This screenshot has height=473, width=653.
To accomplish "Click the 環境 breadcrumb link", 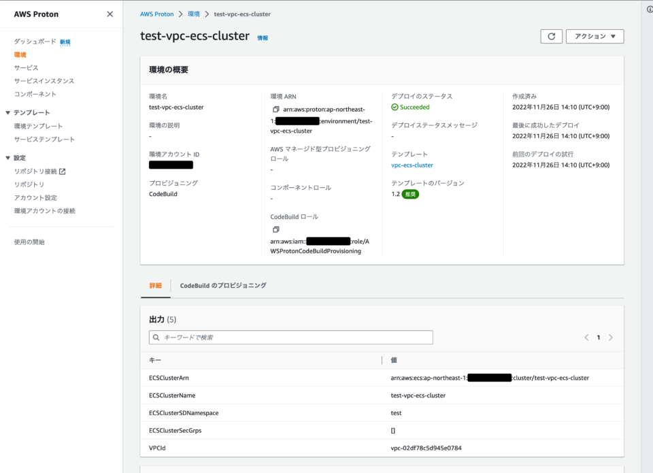I will click(194, 14).
